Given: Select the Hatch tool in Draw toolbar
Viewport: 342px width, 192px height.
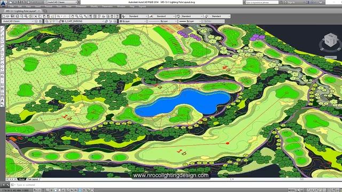Looking at the screenshot, I should [2, 85].
